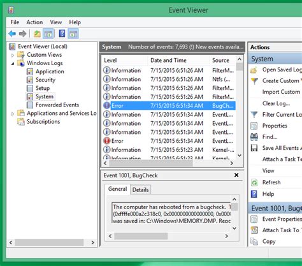Viewport: 302px width, 266px height.
Task: Click the Forward arrow toolbar icon
Action: pos(22,34)
